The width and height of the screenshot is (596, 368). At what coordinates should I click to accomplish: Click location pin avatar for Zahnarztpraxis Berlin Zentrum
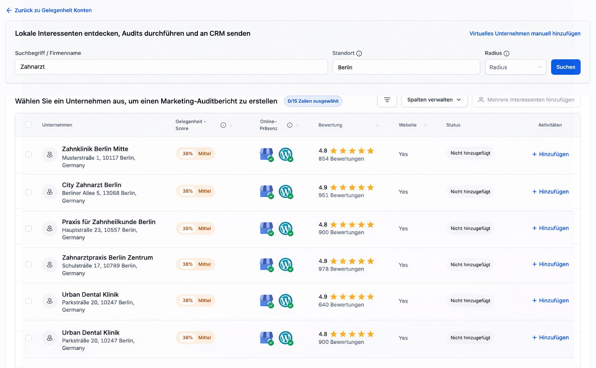50,265
